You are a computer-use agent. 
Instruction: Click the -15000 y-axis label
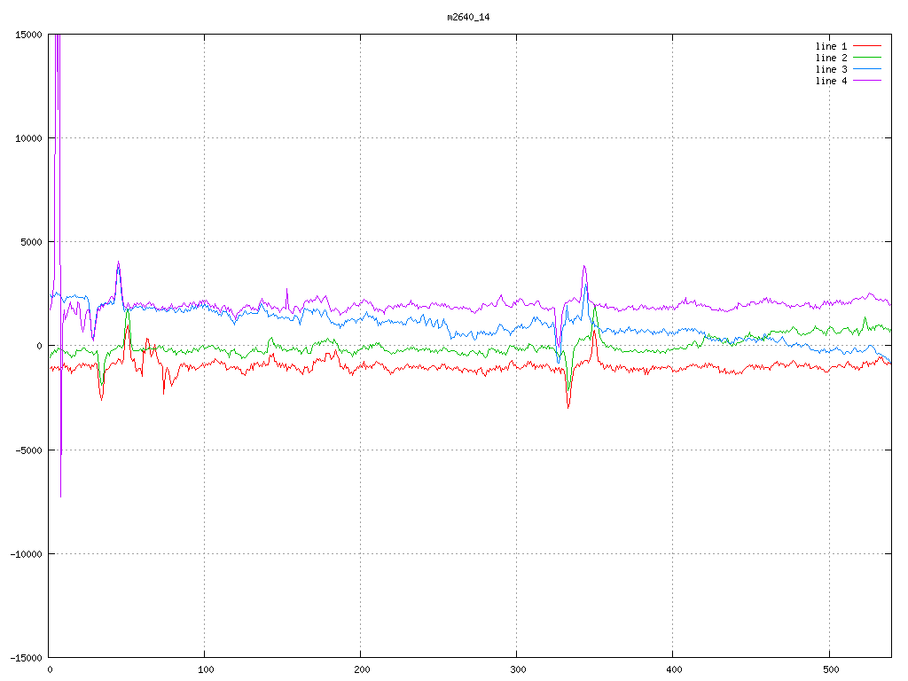pyautogui.click(x=26, y=657)
